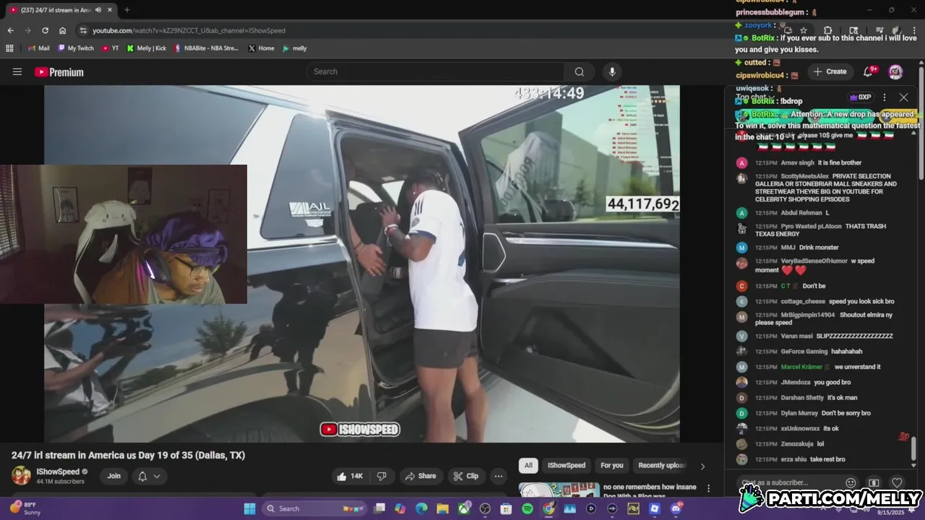The image size is (925, 520).
Task: Click the Clip button
Action: tap(466, 476)
